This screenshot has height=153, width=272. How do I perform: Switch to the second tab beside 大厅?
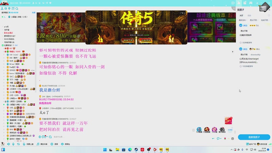(x=249, y=15)
